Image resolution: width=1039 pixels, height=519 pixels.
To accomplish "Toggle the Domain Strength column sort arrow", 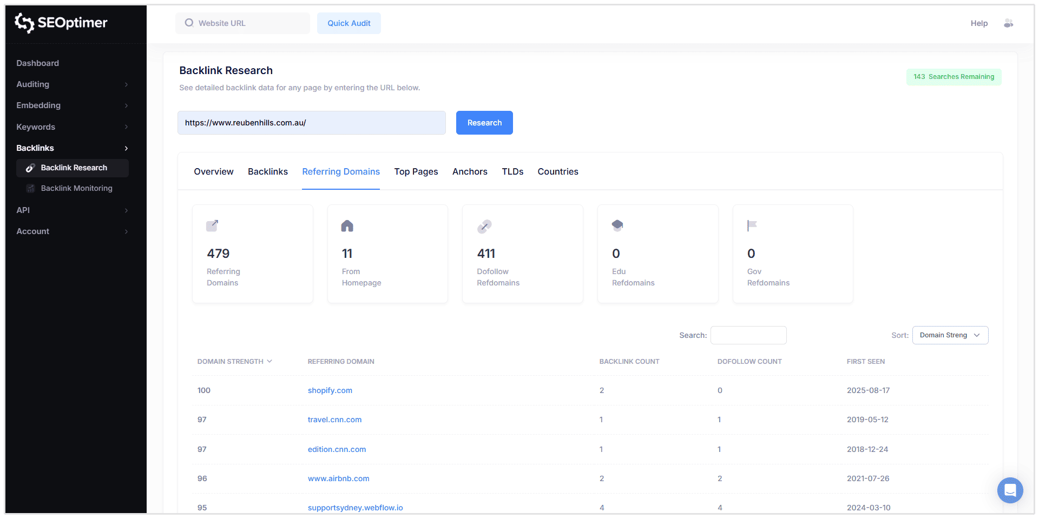I will click(x=269, y=361).
